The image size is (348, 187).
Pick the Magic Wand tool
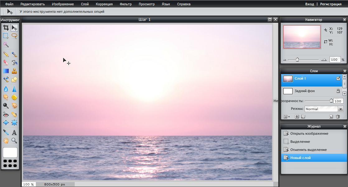pos(6,45)
